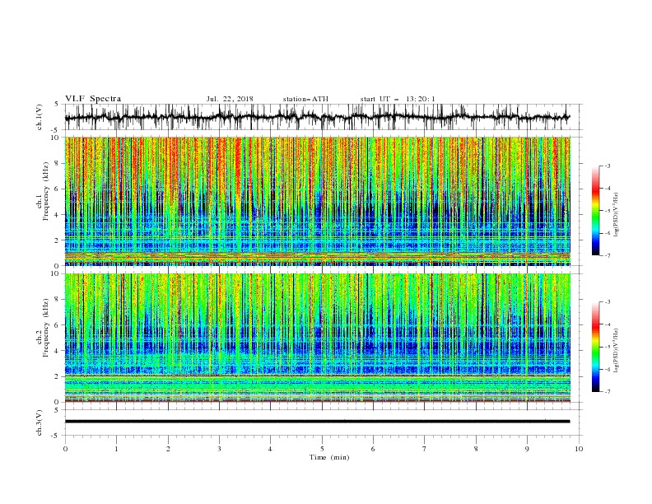
Task: Click time axis tick label 6
Action: pos(373,449)
